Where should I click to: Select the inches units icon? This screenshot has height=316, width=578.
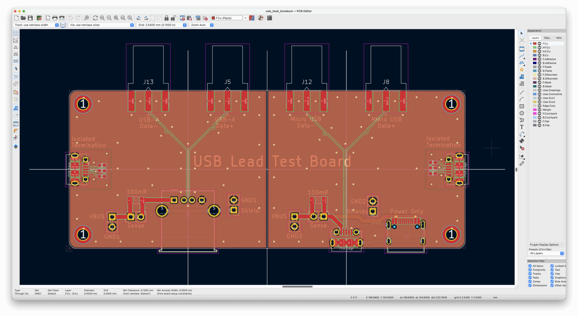click(x=16, y=47)
